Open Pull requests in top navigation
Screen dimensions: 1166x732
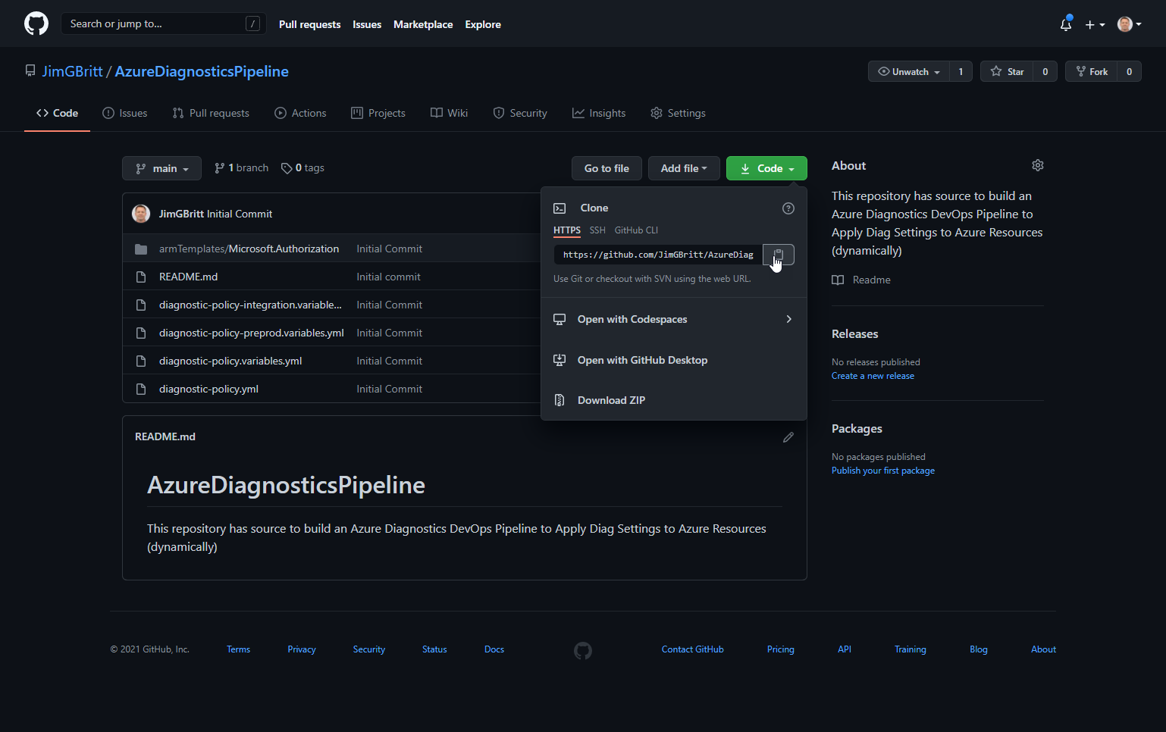[309, 24]
